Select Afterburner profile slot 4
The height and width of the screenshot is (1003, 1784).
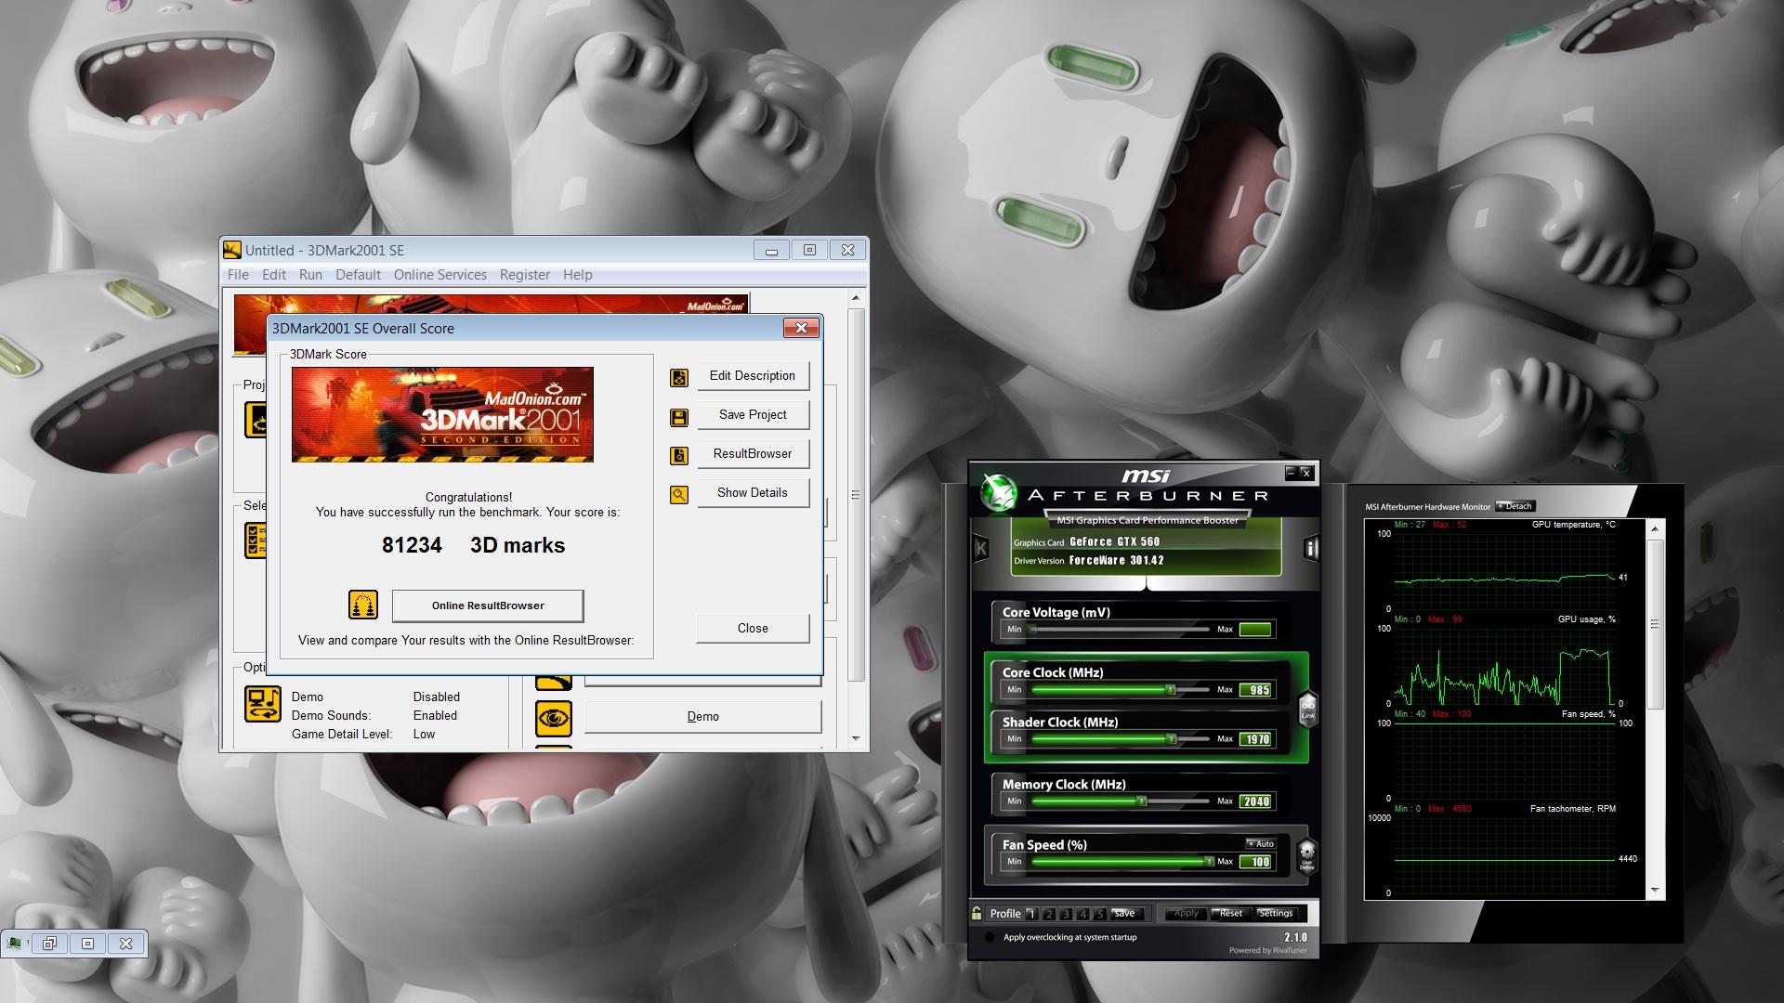coord(1082,914)
